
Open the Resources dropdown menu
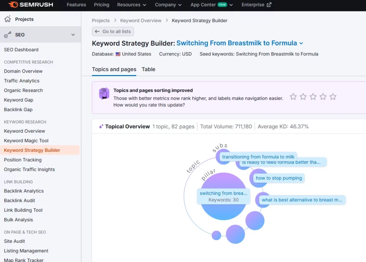[x=132, y=5]
